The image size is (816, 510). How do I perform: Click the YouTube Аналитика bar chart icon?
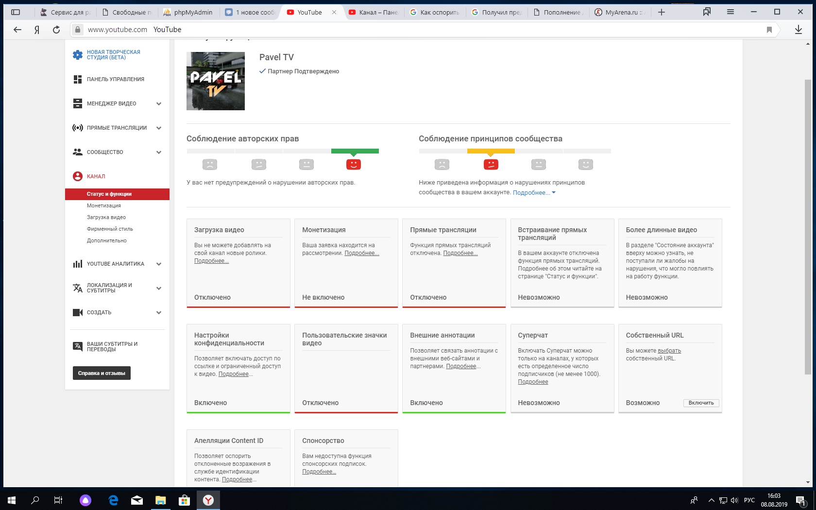coord(78,264)
